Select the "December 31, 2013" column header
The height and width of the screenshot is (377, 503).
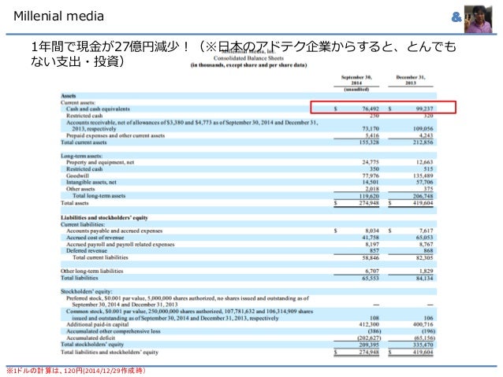coord(411,80)
